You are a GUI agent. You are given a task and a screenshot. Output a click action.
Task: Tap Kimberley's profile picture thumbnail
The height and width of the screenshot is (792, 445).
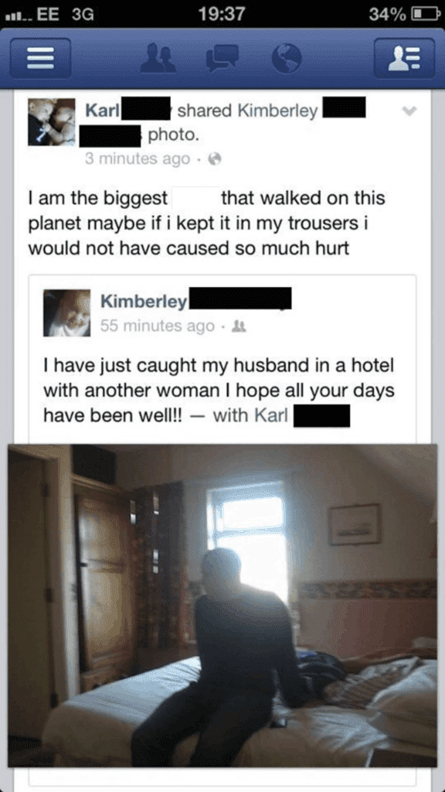click(x=66, y=312)
